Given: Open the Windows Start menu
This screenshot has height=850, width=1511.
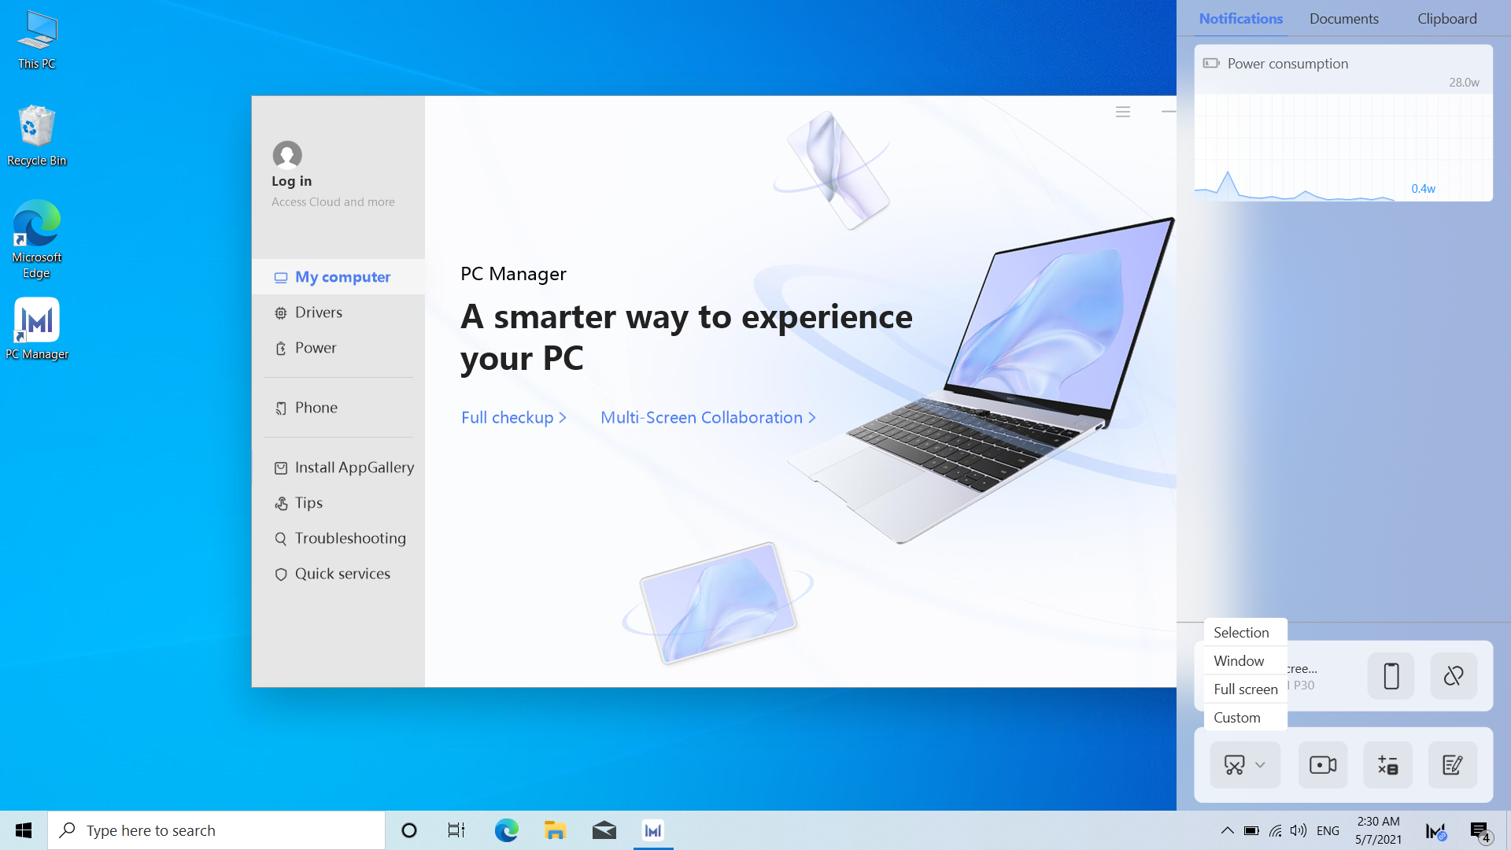Looking at the screenshot, I should [24, 830].
